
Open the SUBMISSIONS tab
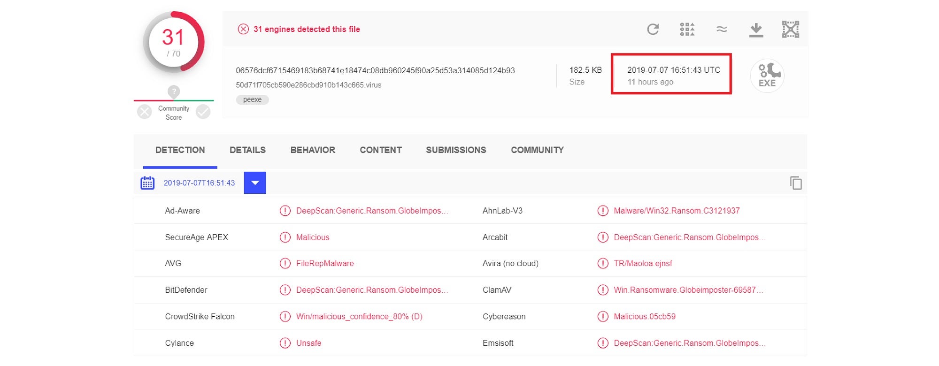tap(456, 150)
